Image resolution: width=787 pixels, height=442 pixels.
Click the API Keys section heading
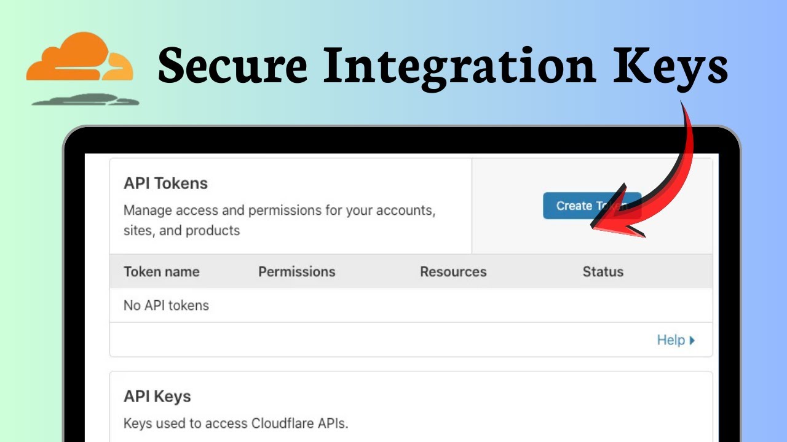click(x=157, y=397)
